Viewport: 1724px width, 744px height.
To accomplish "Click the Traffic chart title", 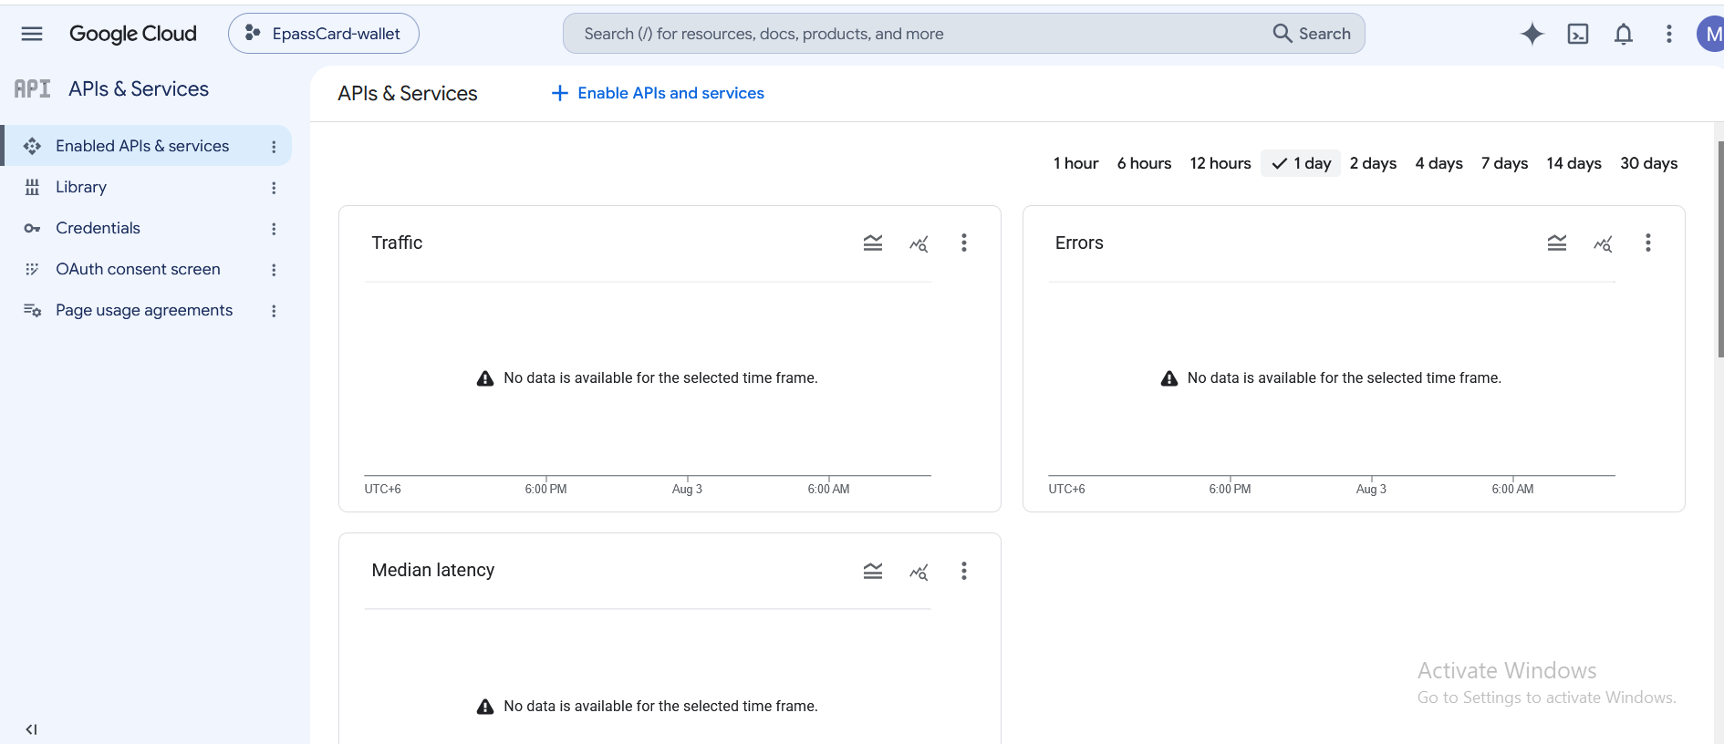I will [397, 243].
